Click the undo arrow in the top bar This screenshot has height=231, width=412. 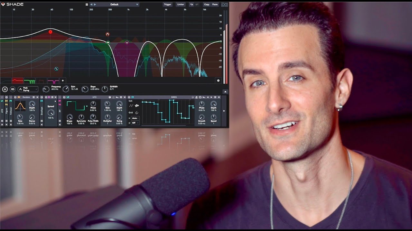click(x=192, y=4)
